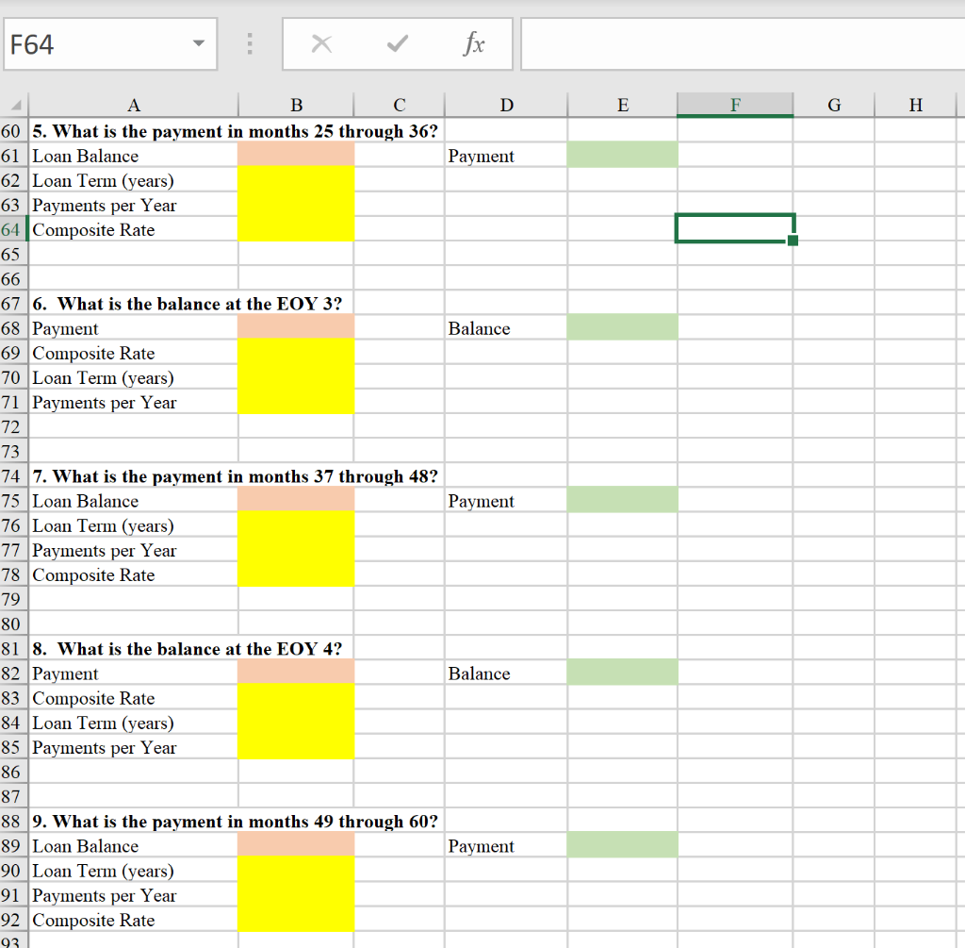Image resolution: width=965 pixels, height=948 pixels.
Task: Select column header F
Action: [735, 105]
